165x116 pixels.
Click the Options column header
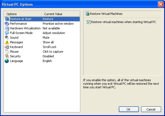(23, 14)
